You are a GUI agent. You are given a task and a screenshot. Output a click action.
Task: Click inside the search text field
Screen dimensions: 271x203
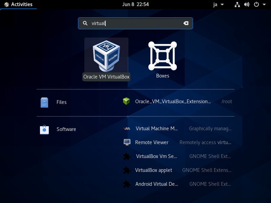135,23
